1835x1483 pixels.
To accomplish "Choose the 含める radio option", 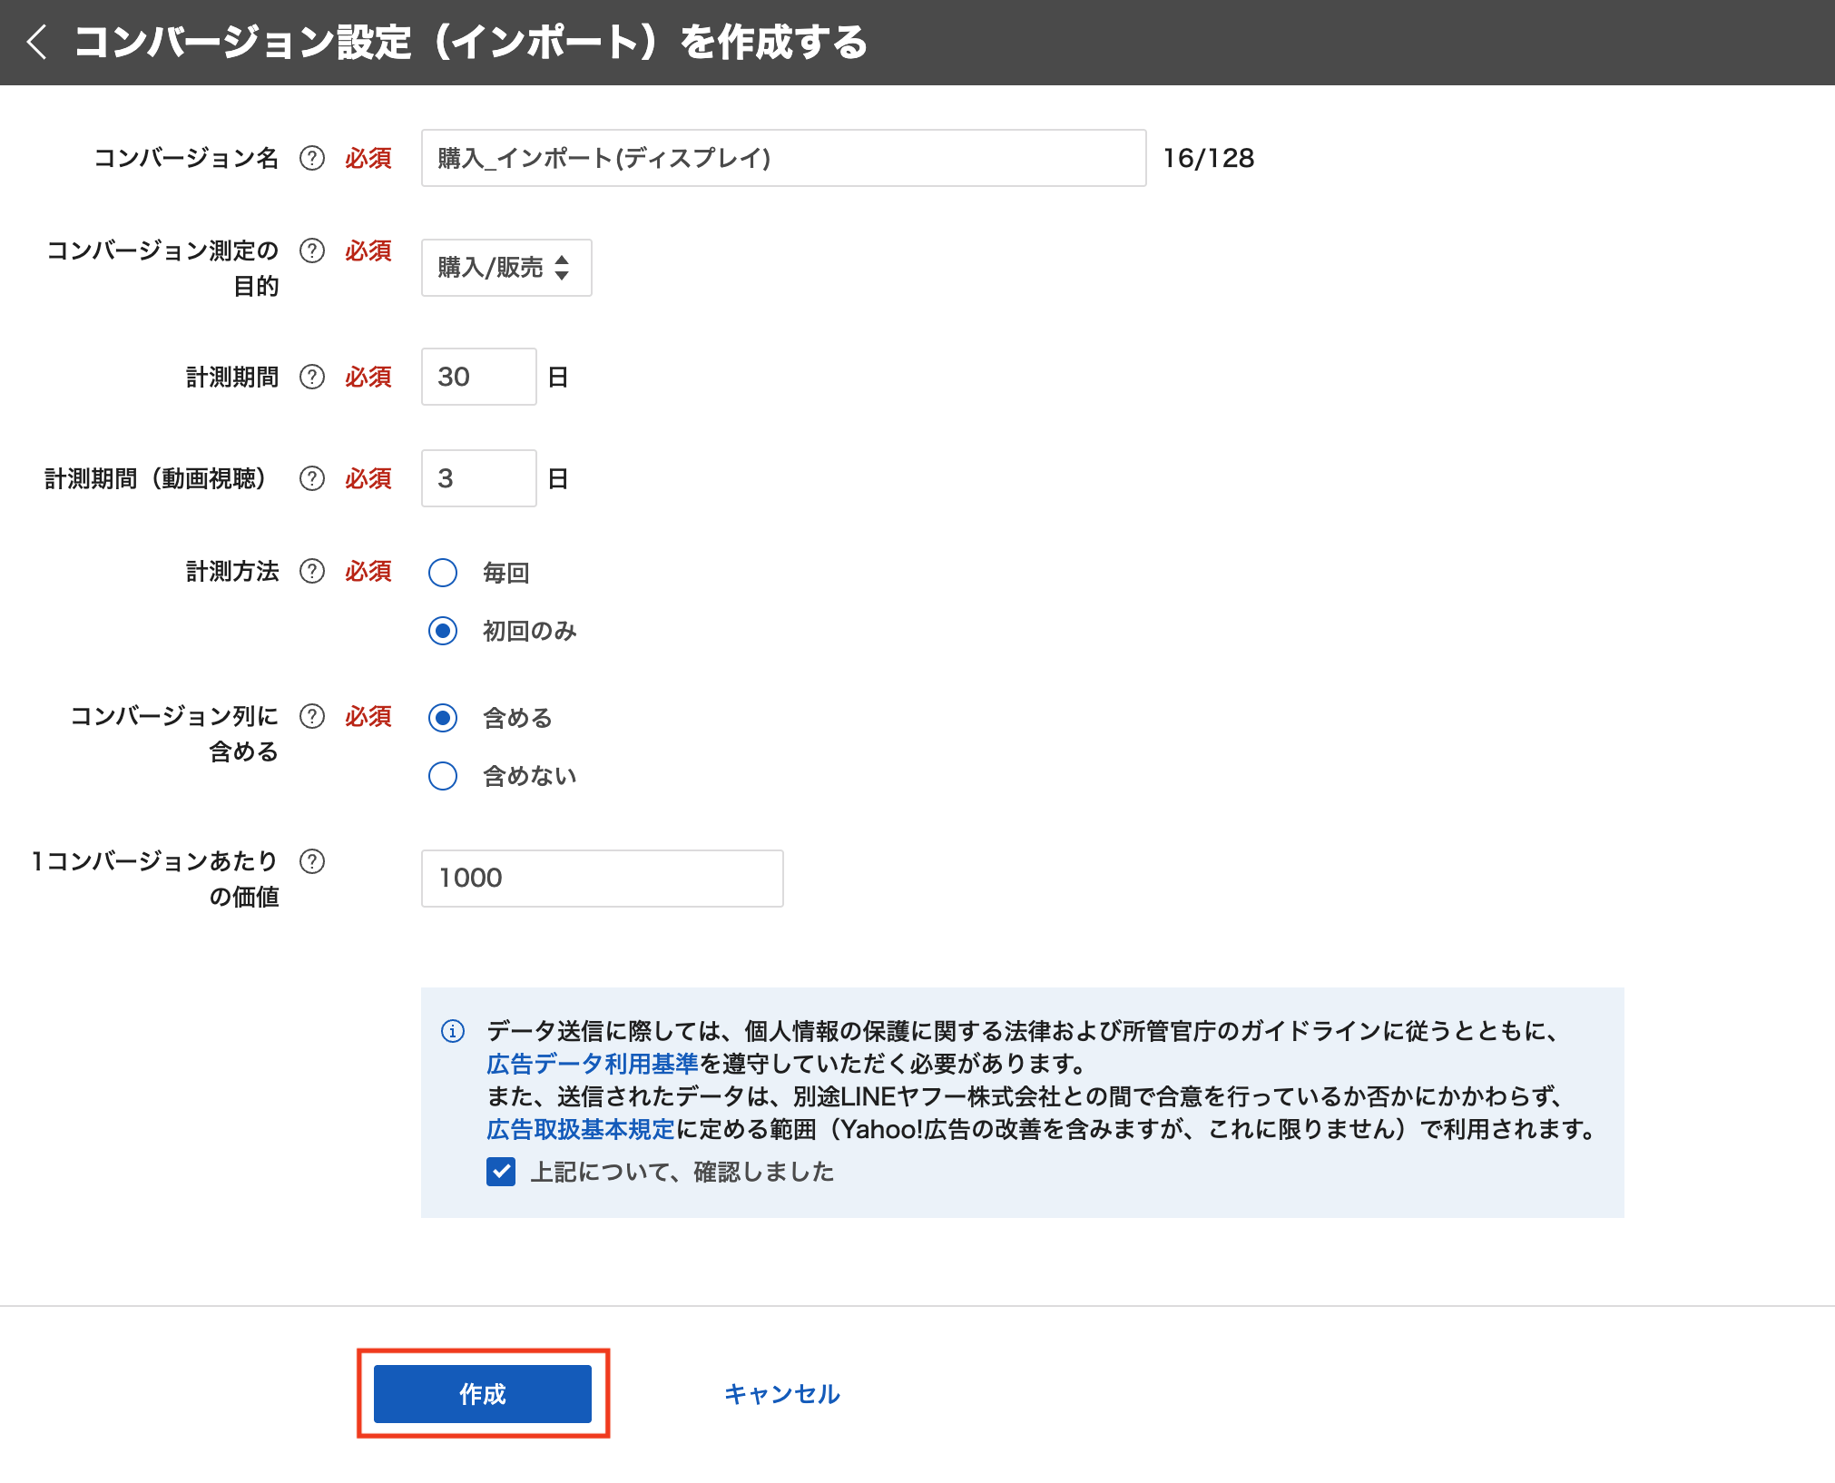I will click(443, 718).
